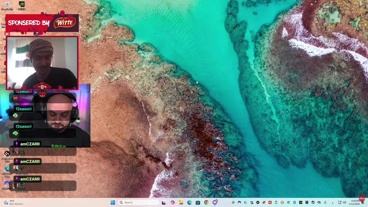Click the taskbar Search box
This screenshot has height=207, width=368.
click(x=139, y=202)
